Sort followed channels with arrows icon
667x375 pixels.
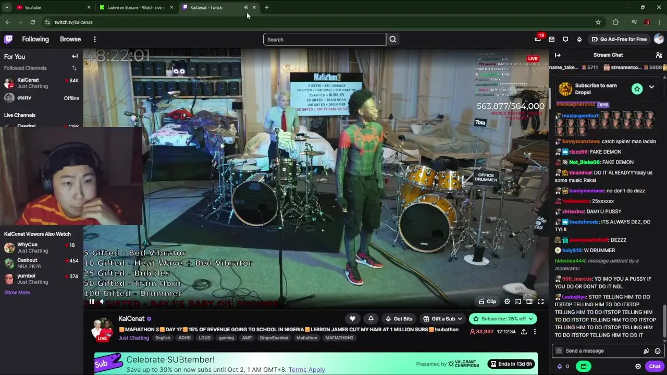click(x=74, y=68)
